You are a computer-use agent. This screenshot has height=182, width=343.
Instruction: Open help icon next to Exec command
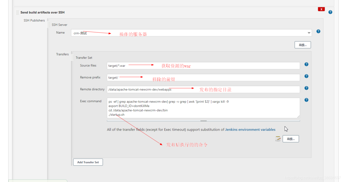[x=307, y=100]
